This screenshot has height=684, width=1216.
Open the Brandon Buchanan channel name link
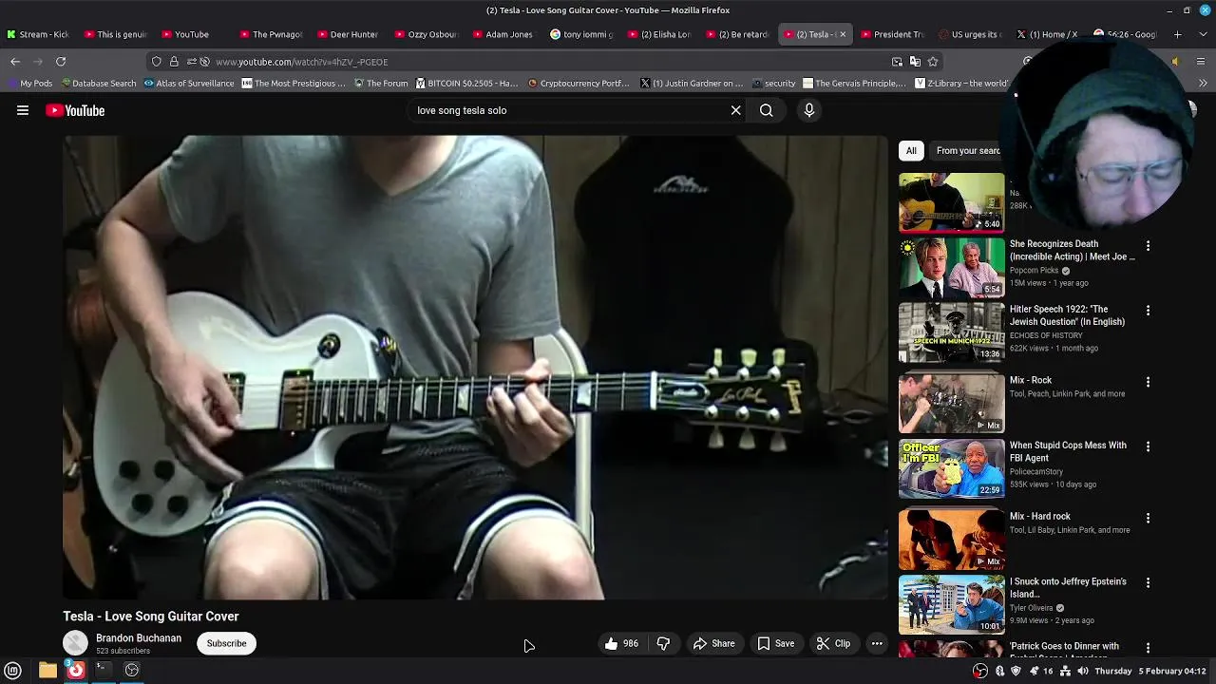[139, 638]
